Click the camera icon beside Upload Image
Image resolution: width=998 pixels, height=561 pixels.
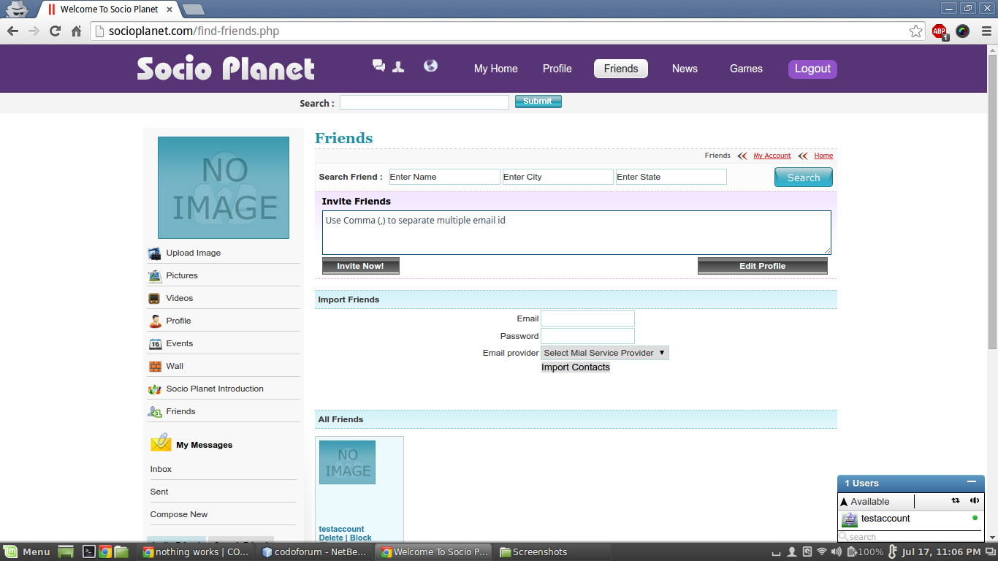click(155, 253)
